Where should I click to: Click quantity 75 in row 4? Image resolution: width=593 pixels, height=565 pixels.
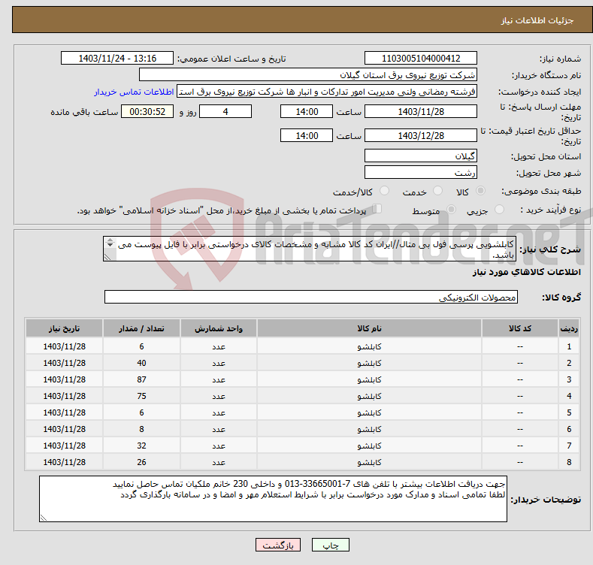tap(141, 396)
